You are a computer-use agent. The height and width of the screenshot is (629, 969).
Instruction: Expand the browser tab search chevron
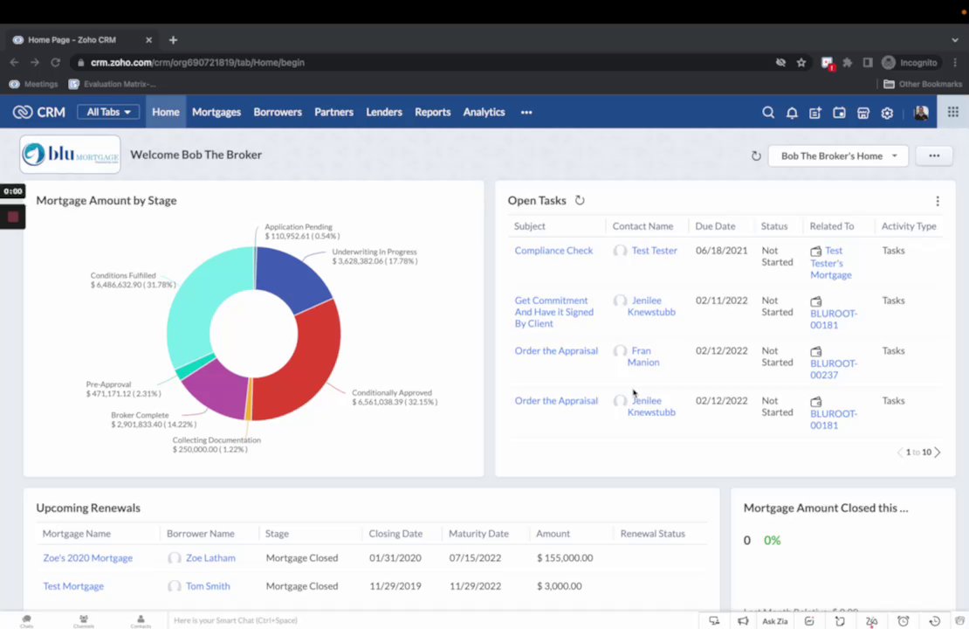955,39
